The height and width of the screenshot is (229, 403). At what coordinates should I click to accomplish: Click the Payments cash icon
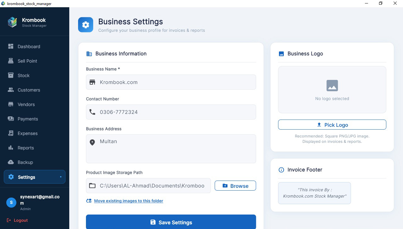tap(11, 119)
